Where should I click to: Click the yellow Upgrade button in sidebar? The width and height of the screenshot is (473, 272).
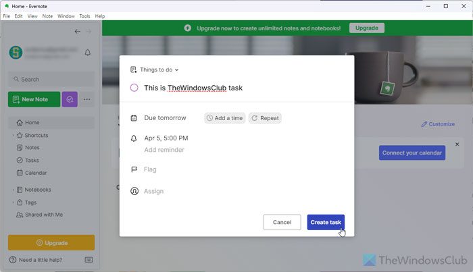click(x=51, y=243)
